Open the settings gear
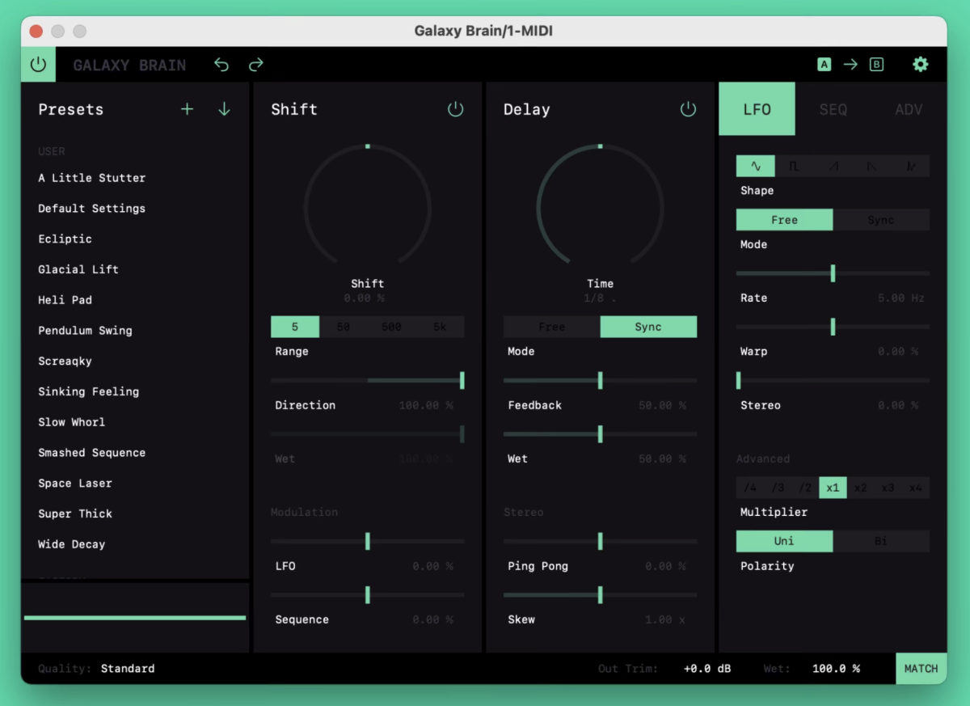This screenshot has height=706, width=970. coord(921,65)
